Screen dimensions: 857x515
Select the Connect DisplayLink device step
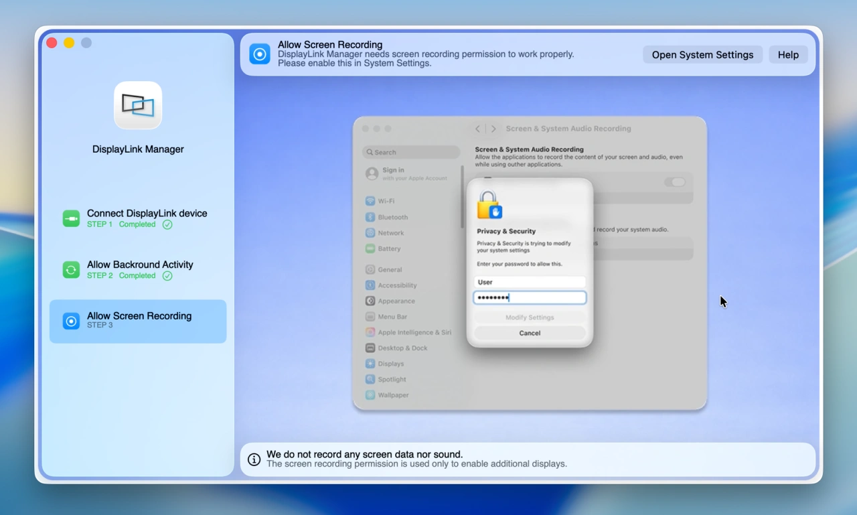tap(138, 218)
